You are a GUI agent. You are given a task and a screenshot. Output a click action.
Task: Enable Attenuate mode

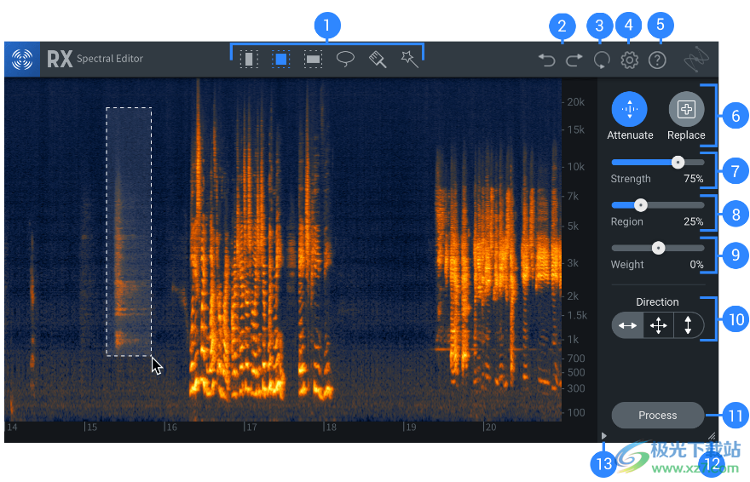[630, 109]
